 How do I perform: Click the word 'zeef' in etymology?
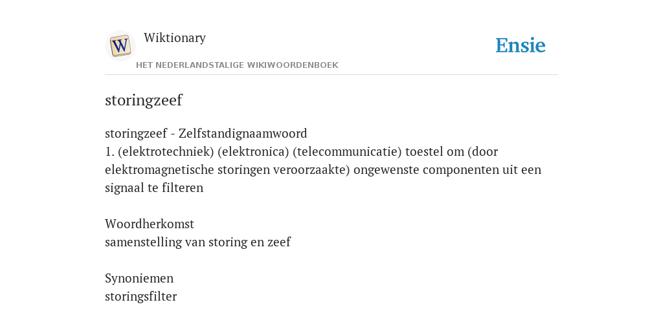279,242
